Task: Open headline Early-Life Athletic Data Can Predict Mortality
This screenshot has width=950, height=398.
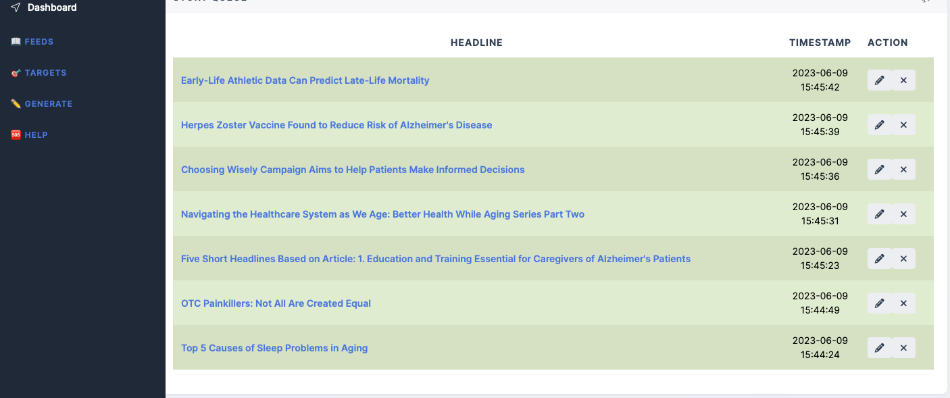Action: click(305, 80)
